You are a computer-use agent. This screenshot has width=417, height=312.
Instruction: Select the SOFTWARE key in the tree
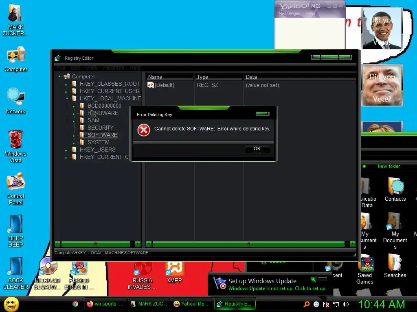pos(102,135)
